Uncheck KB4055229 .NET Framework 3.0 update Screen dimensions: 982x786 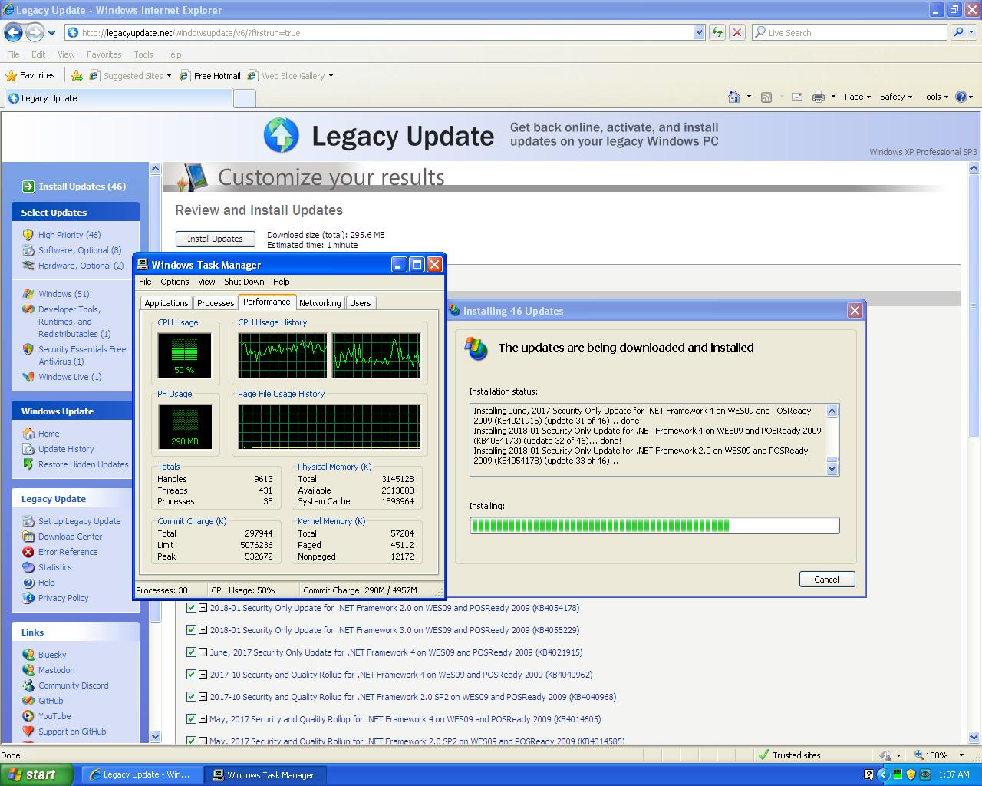191,630
